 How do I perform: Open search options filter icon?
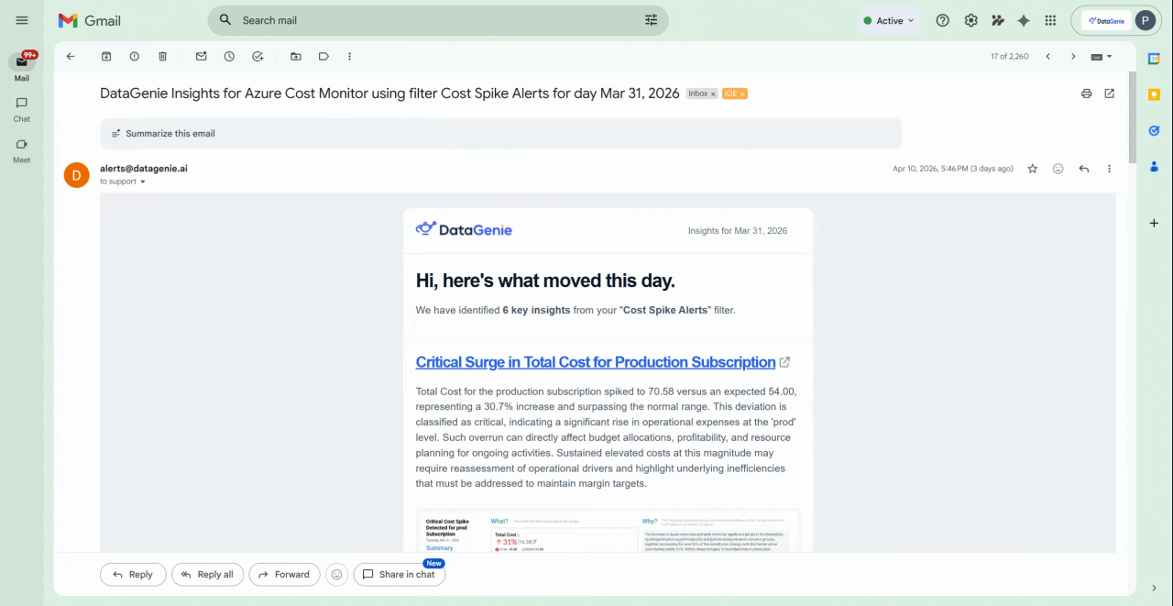pos(652,20)
